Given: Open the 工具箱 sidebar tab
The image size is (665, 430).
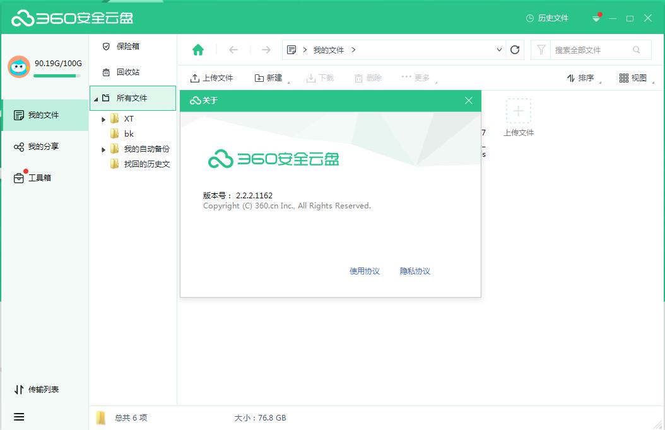Looking at the screenshot, I should [39, 178].
